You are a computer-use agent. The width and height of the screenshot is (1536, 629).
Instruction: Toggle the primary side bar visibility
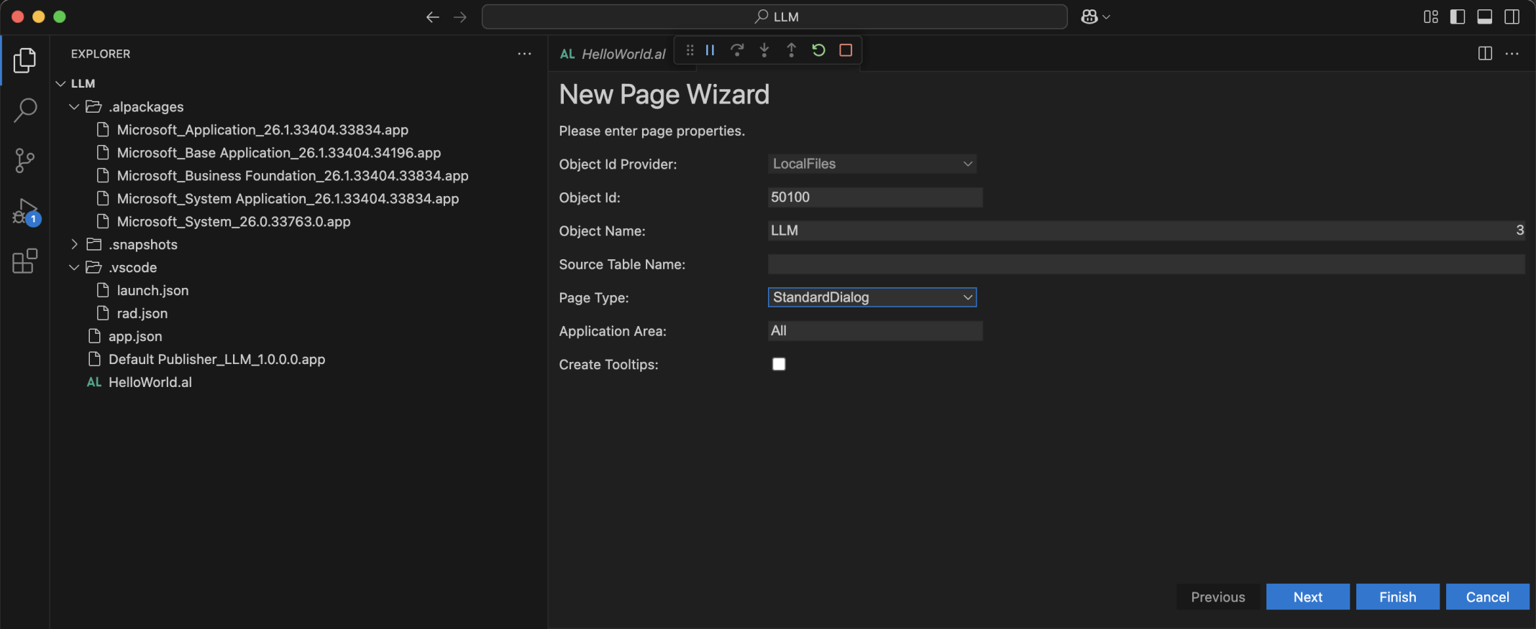[1458, 17]
